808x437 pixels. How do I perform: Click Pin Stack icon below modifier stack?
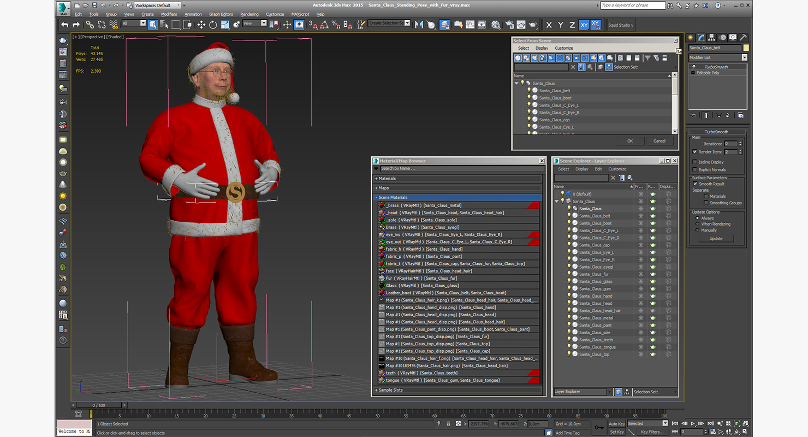point(694,115)
